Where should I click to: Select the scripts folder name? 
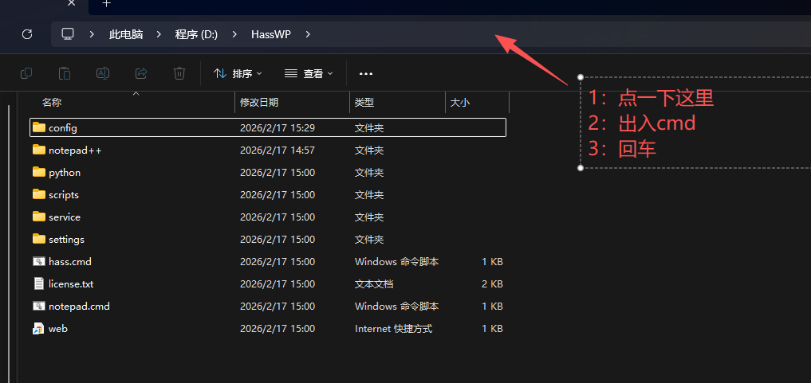coord(64,194)
